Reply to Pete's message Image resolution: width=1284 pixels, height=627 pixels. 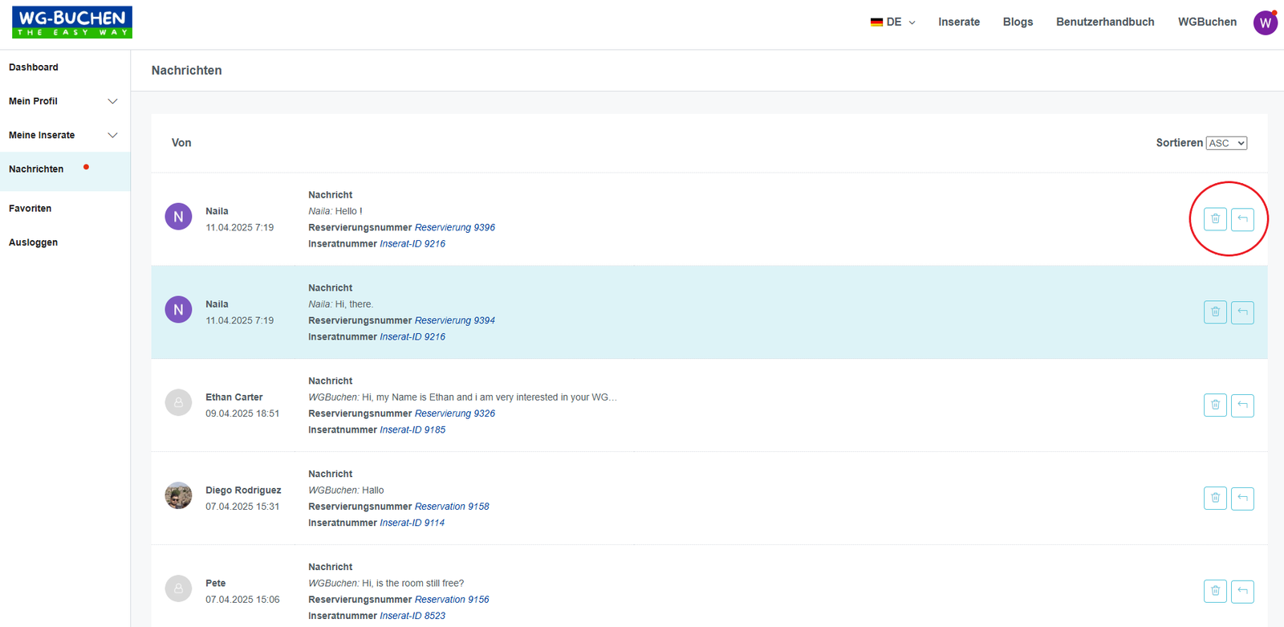point(1242,592)
